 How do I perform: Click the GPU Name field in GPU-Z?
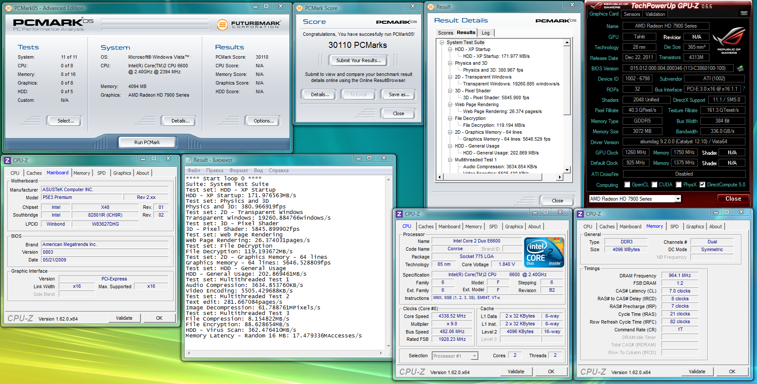(x=665, y=26)
